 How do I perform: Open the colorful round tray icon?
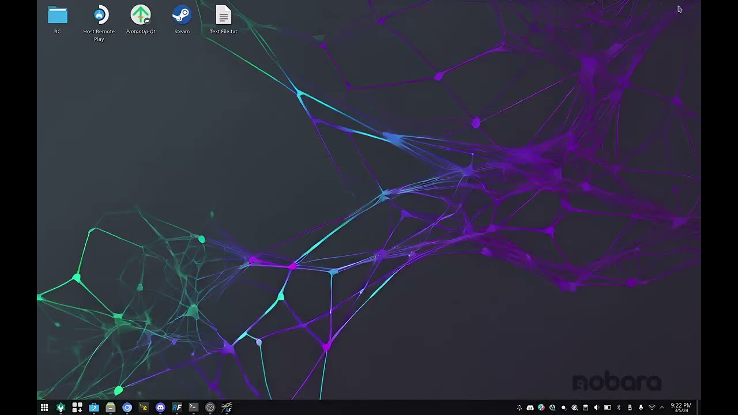tap(541, 408)
